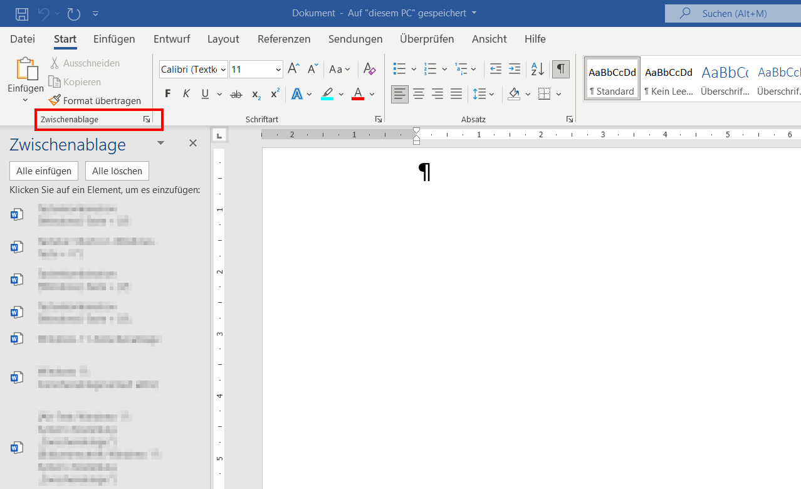Click the Undo arrow icon
Screen dimensions: 801x489
[43, 13]
